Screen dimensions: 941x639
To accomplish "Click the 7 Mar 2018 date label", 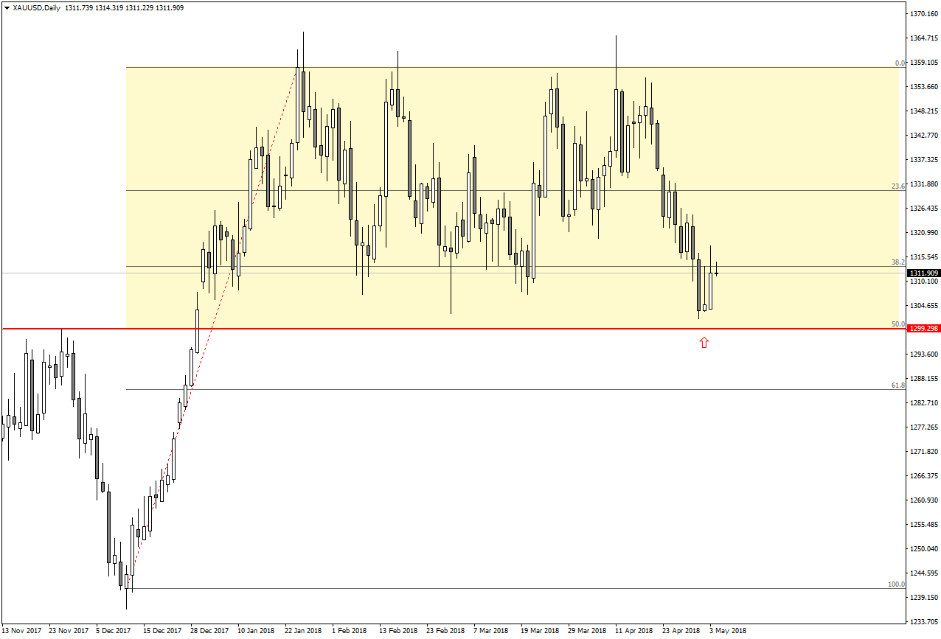I will (491, 631).
